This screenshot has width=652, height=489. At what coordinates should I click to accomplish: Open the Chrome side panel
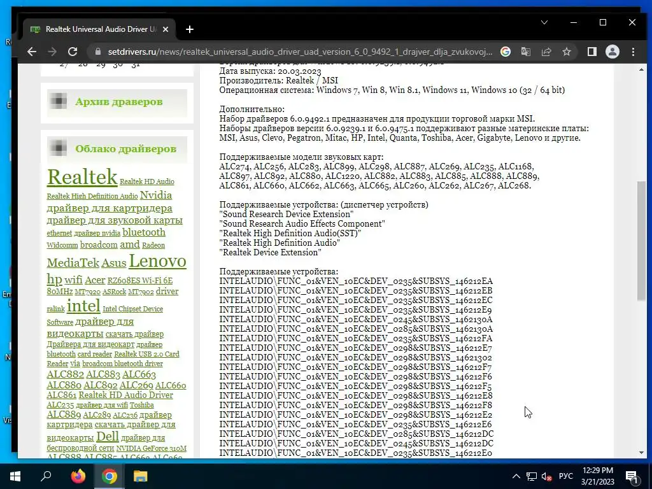tap(592, 52)
